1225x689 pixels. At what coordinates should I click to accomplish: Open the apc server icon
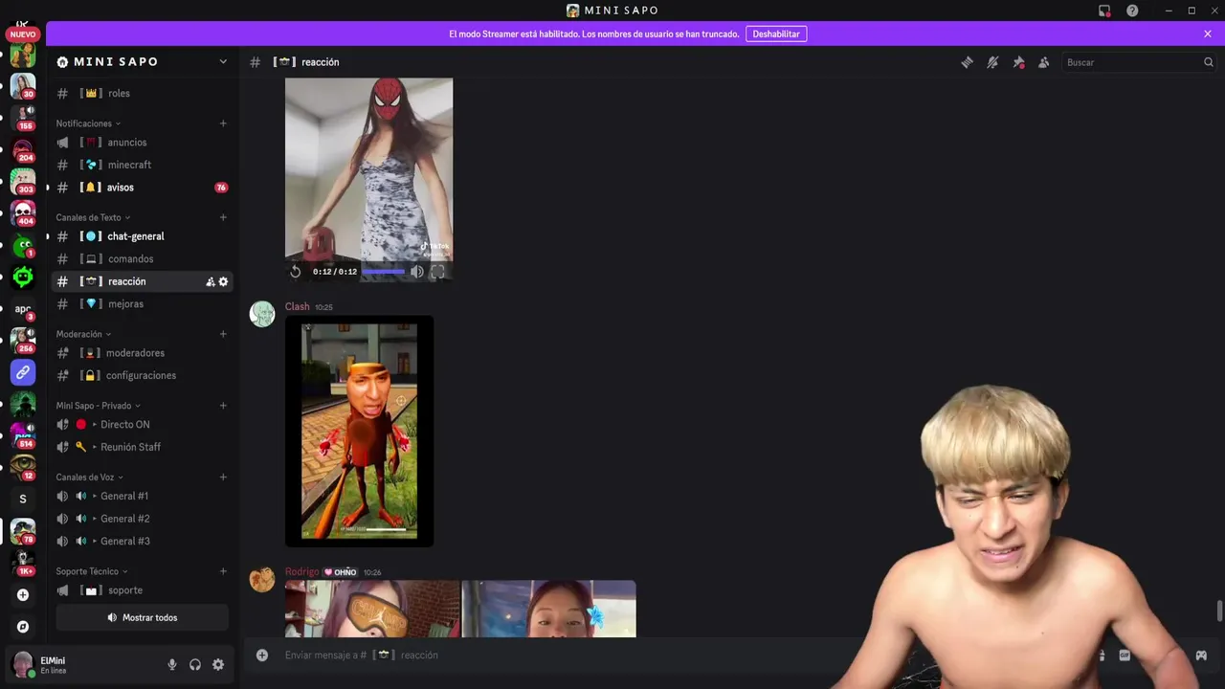click(x=23, y=309)
